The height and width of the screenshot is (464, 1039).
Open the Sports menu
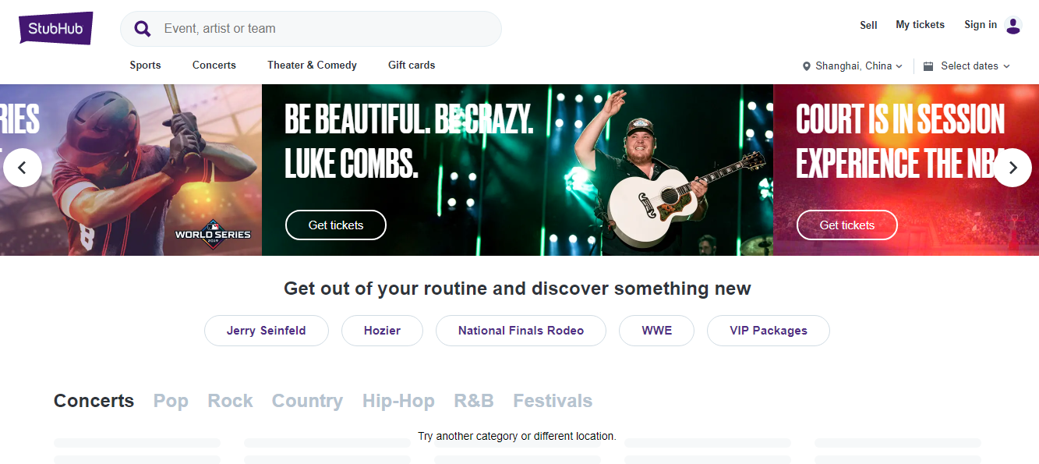pyautogui.click(x=145, y=66)
